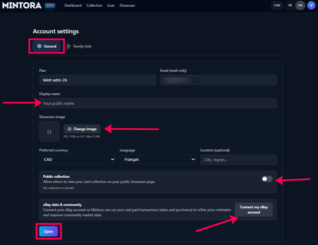Enable the Public collection toggle
Screen dimensions: 318x245
[267, 179]
